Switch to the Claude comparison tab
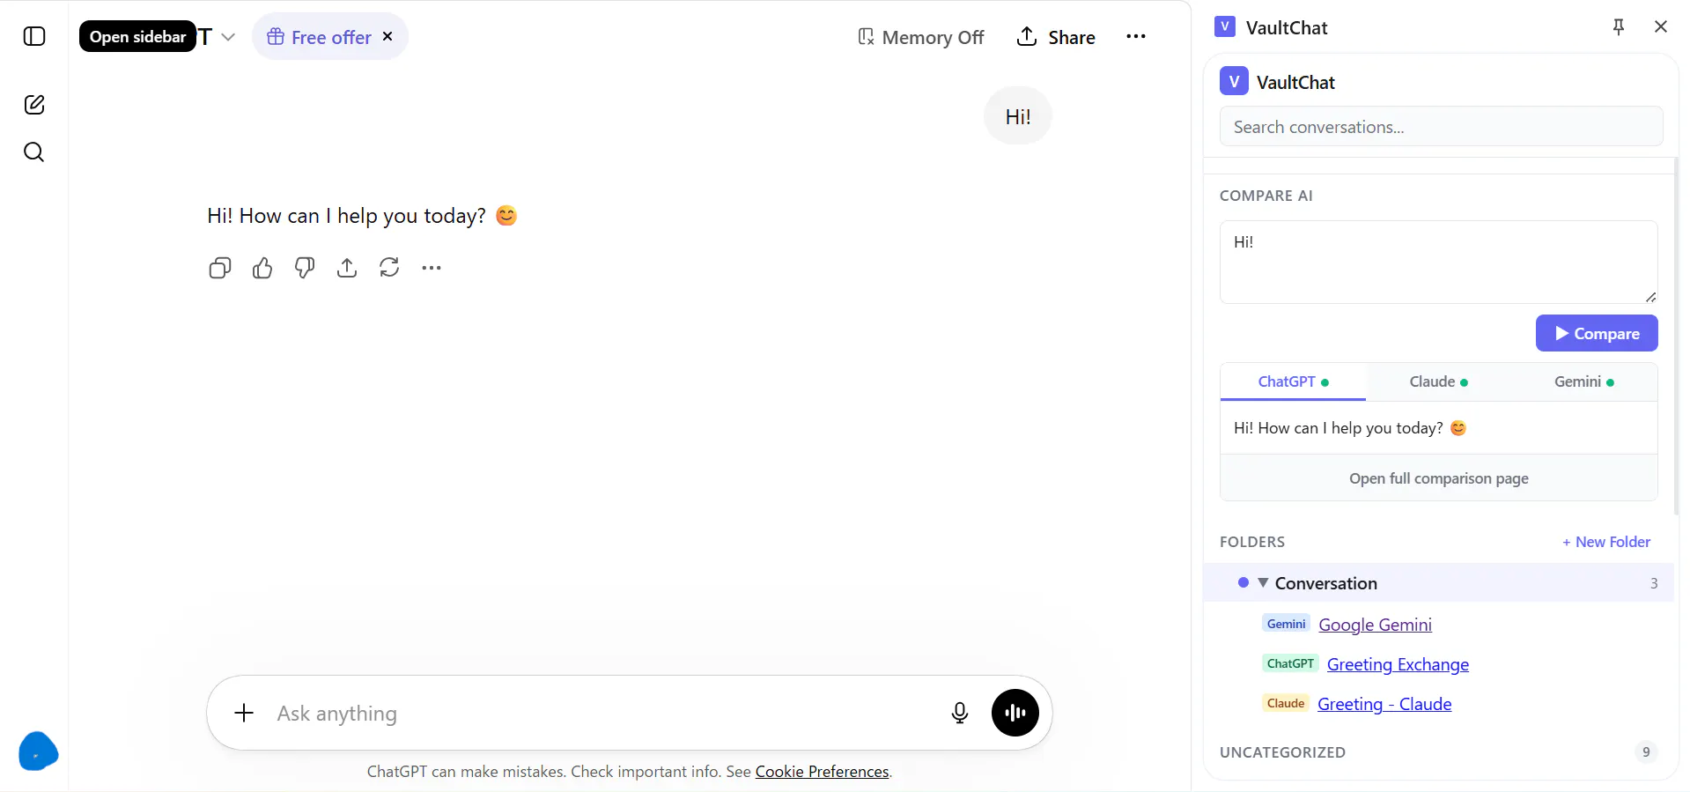Image resolution: width=1690 pixels, height=792 pixels. pyautogui.click(x=1438, y=382)
